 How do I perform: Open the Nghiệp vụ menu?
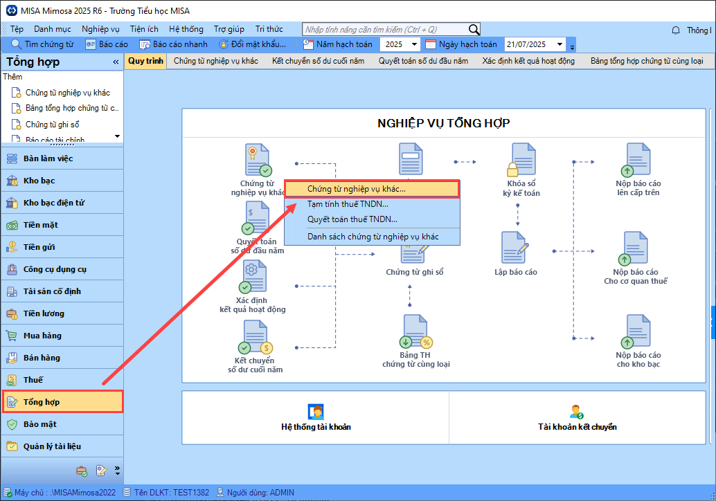(100, 29)
